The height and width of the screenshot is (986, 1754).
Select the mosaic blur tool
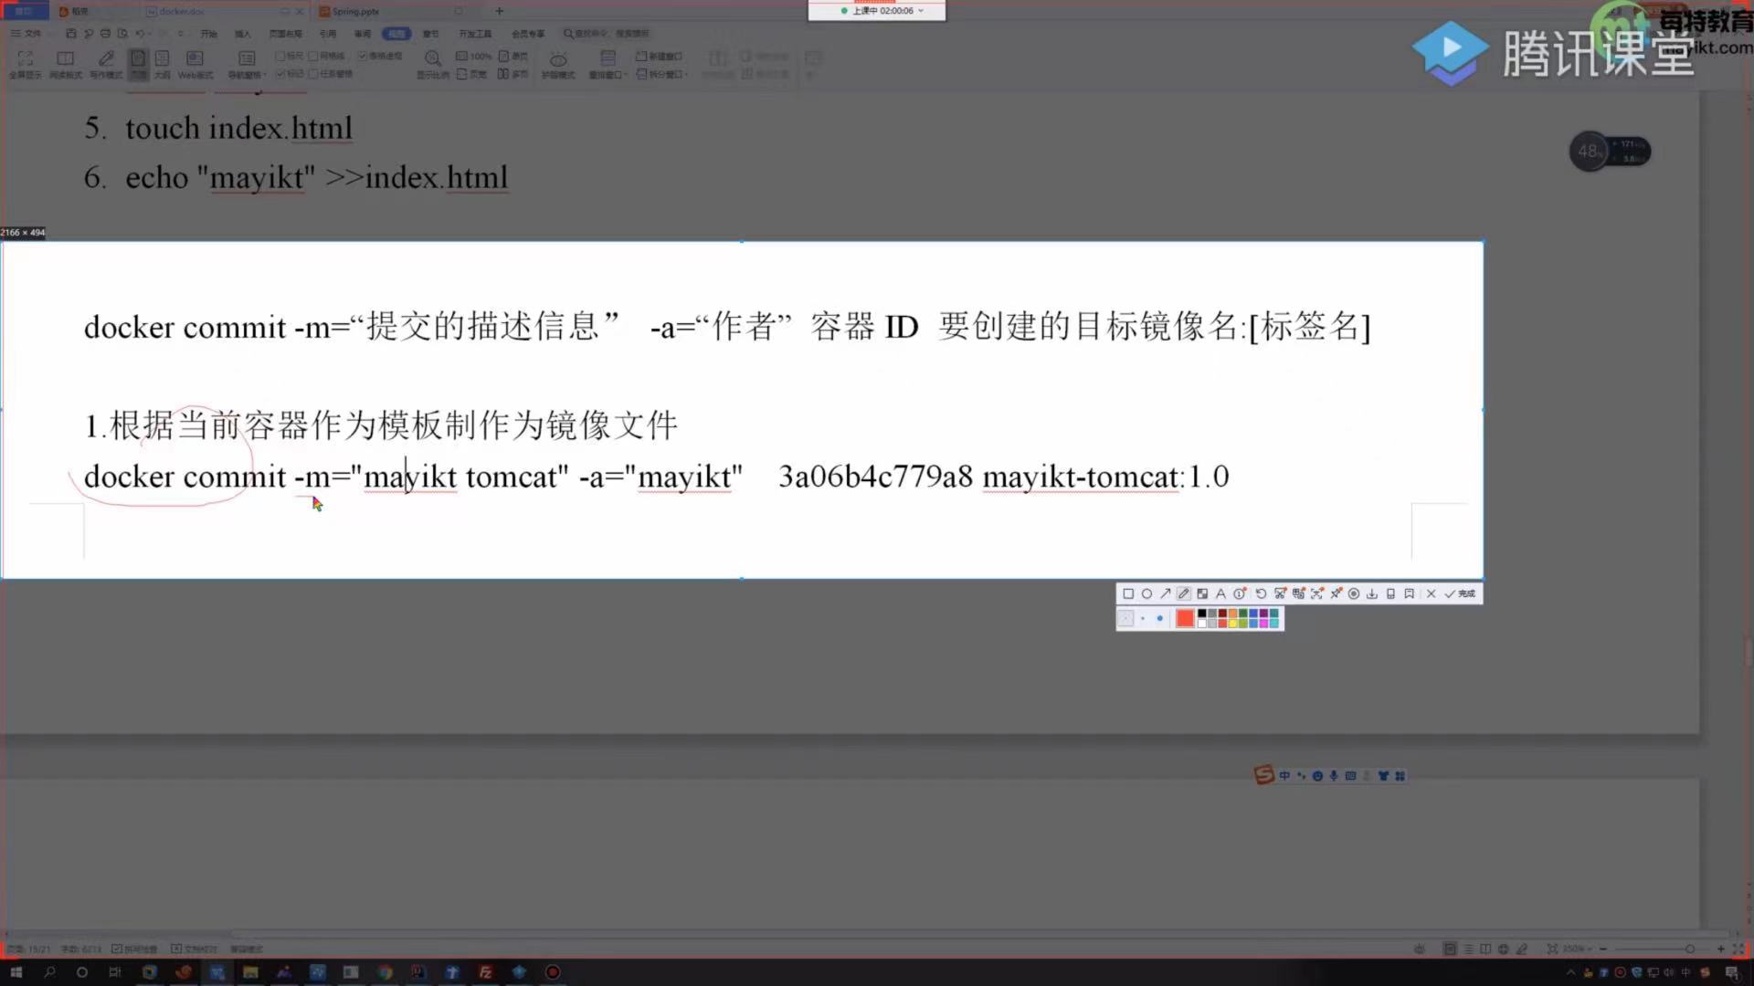1202,593
